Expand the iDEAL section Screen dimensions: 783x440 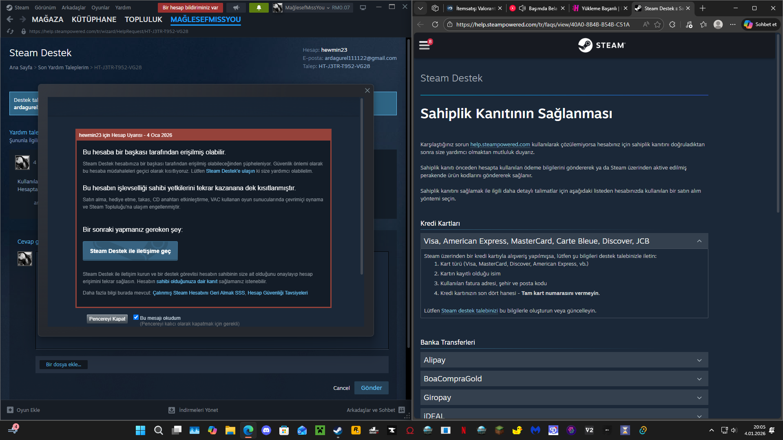[x=564, y=414]
